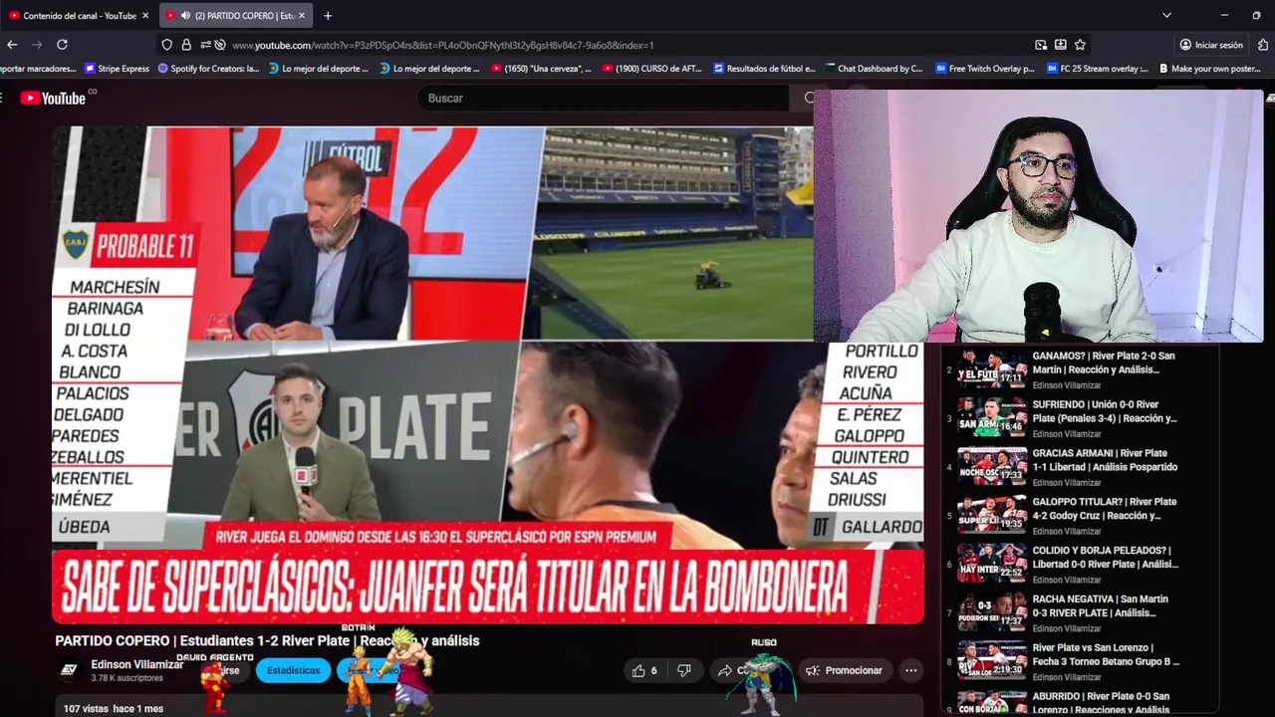Click thumbnail of 'RACHA NEGATIVA | San Martin 0-3 RIVER PLATE'
Viewport: 1275px width, 717px height.
coord(992,613)
